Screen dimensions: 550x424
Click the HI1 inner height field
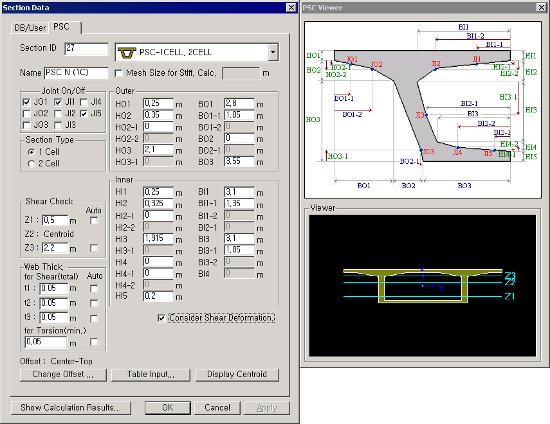point(158,192)
